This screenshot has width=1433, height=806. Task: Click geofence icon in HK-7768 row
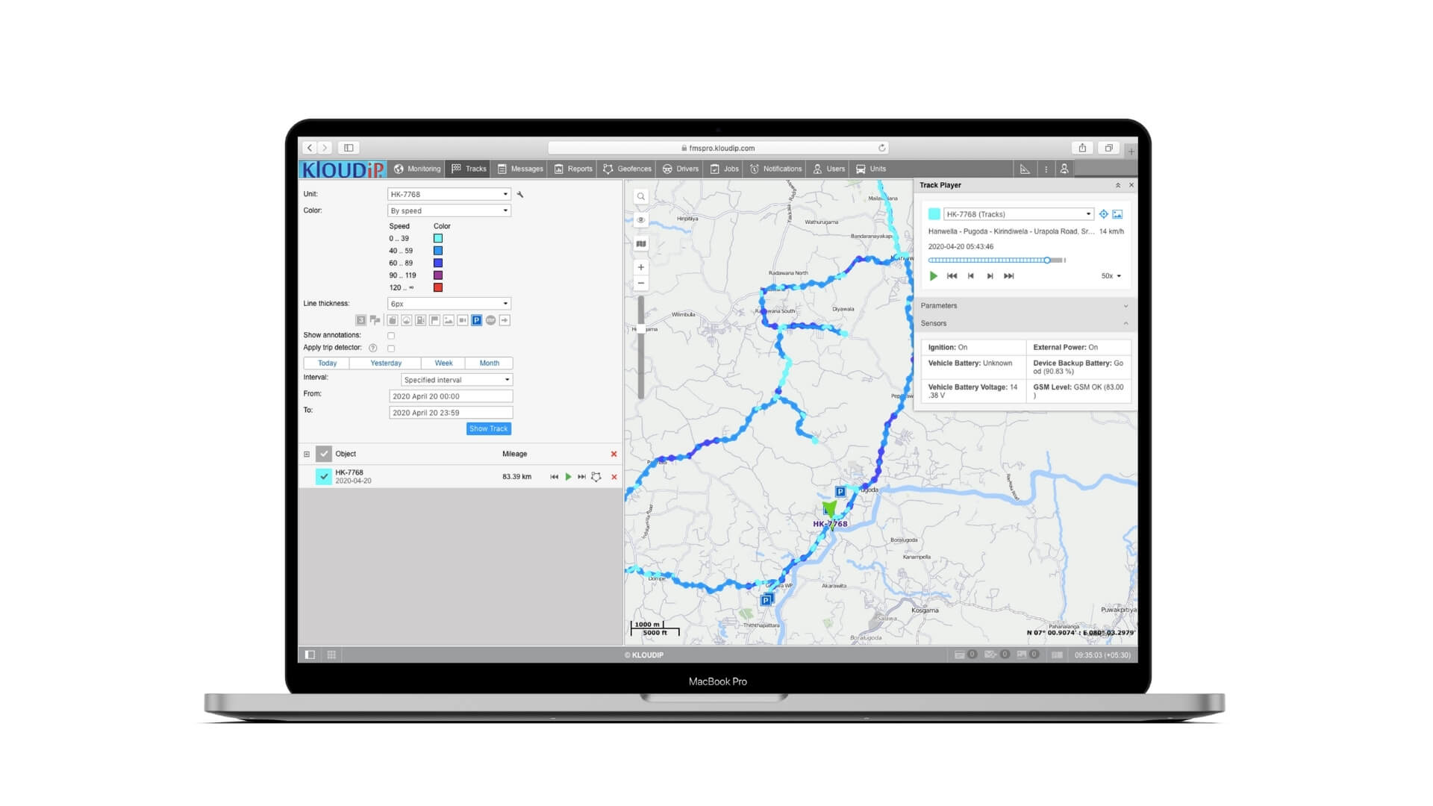click(596, 477)
